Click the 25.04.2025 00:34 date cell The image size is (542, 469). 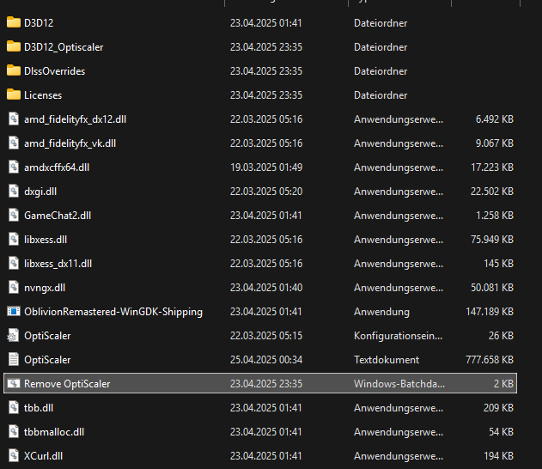[266, 360]
